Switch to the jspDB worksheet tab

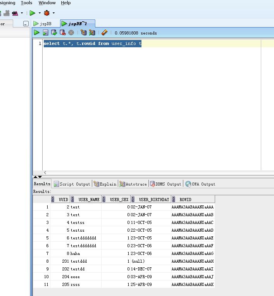coord(43,24)
